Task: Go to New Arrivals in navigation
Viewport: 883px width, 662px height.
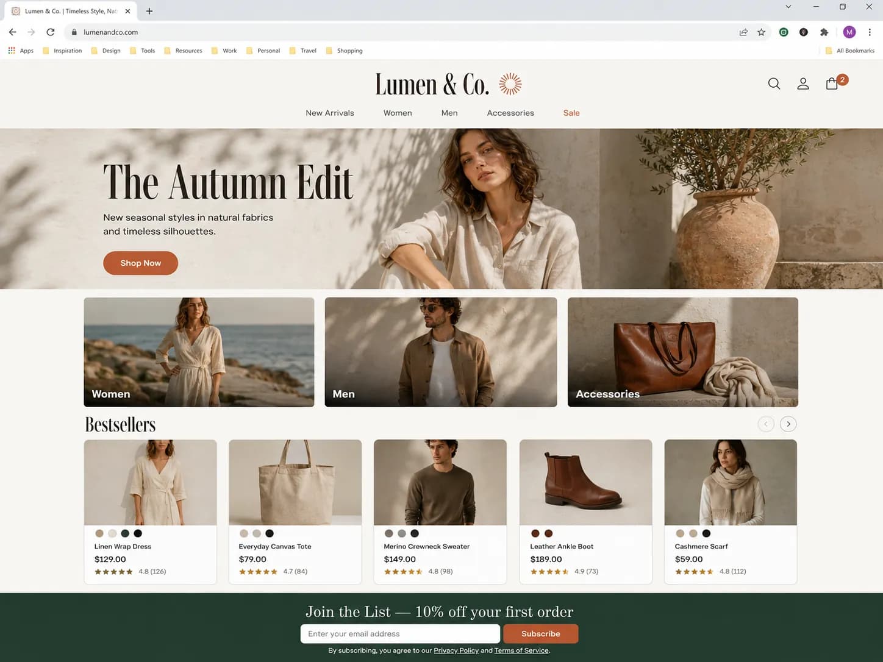Action: [x=330, y=113]
